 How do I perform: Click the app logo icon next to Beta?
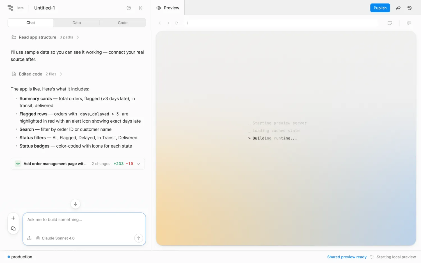tap(10, 8)
